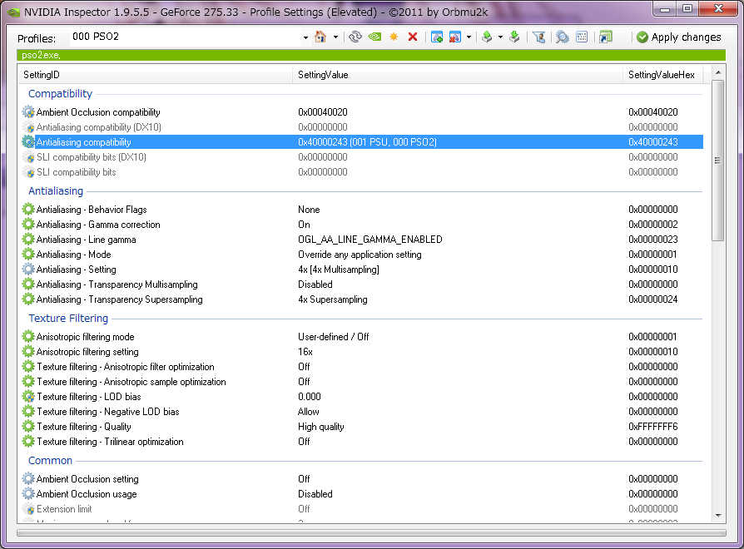Viewport: 744px width, 549px height.
Task: Click the green pso2.exe application bar
Action: point(371,55)
